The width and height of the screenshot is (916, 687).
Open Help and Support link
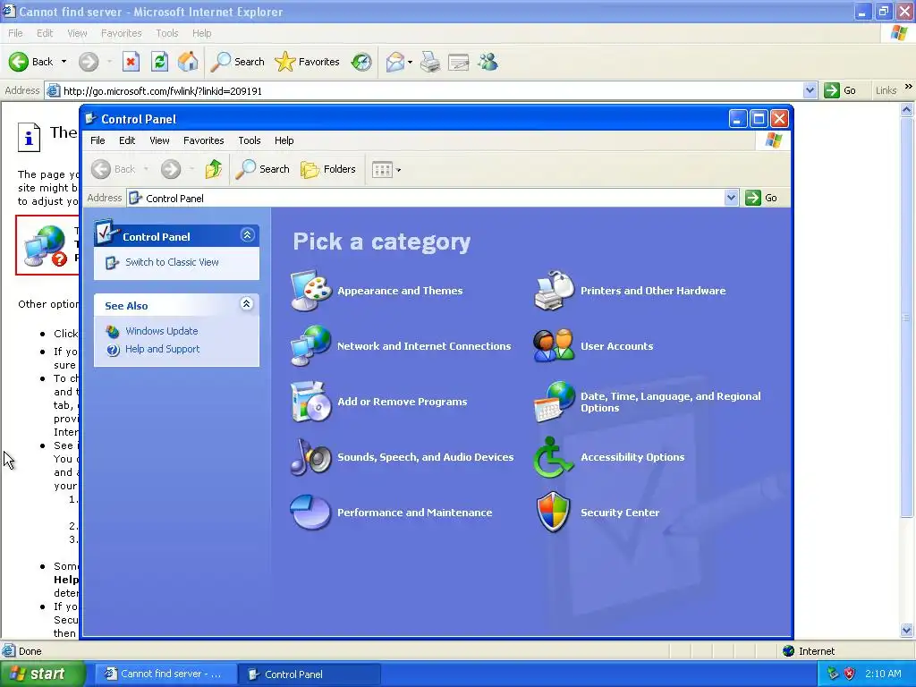[163, 349]
